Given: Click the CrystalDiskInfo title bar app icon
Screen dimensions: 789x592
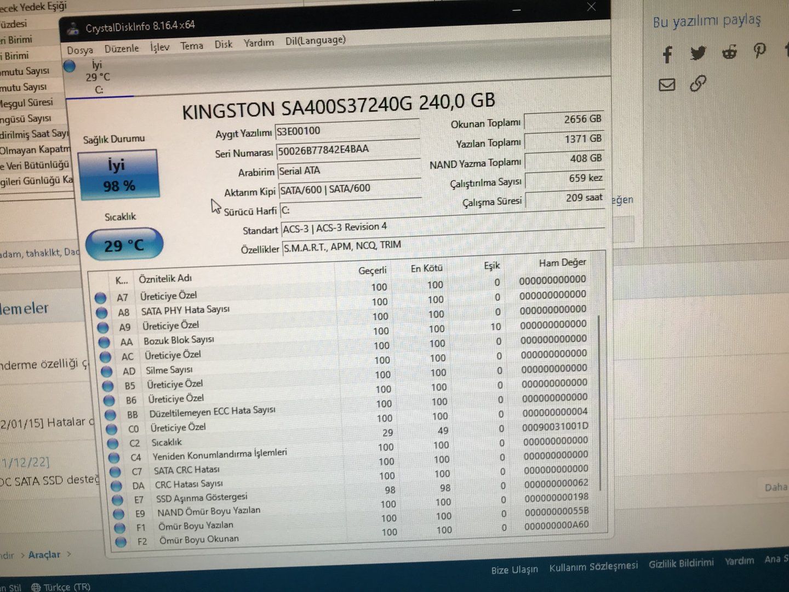Looking at the screenshot, I should [x=72, y=30].
